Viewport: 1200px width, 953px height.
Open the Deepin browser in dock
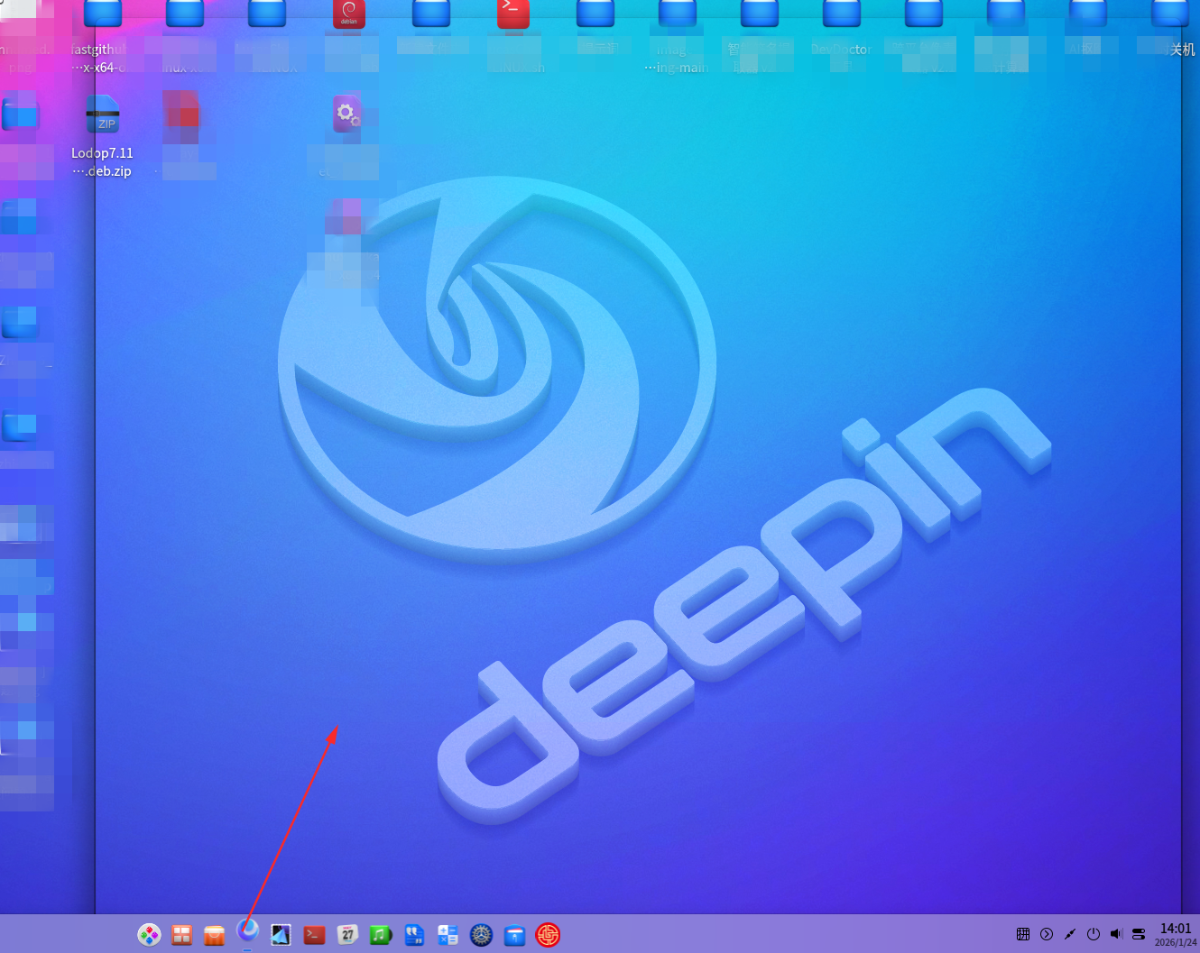[x=248, y=930]
